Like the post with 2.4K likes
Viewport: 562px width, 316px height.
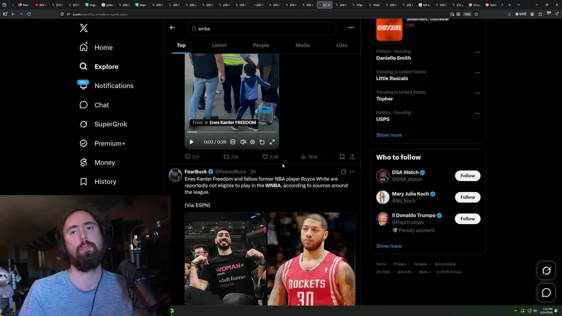click(x=270, y=157)
